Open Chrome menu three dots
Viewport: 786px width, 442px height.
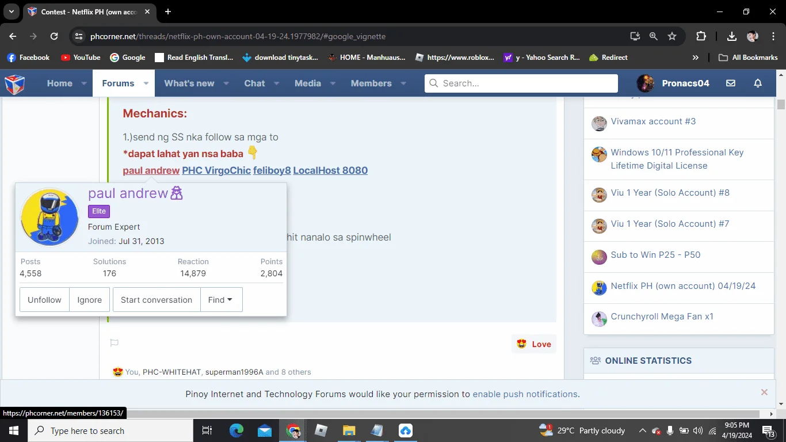point(773,36)
